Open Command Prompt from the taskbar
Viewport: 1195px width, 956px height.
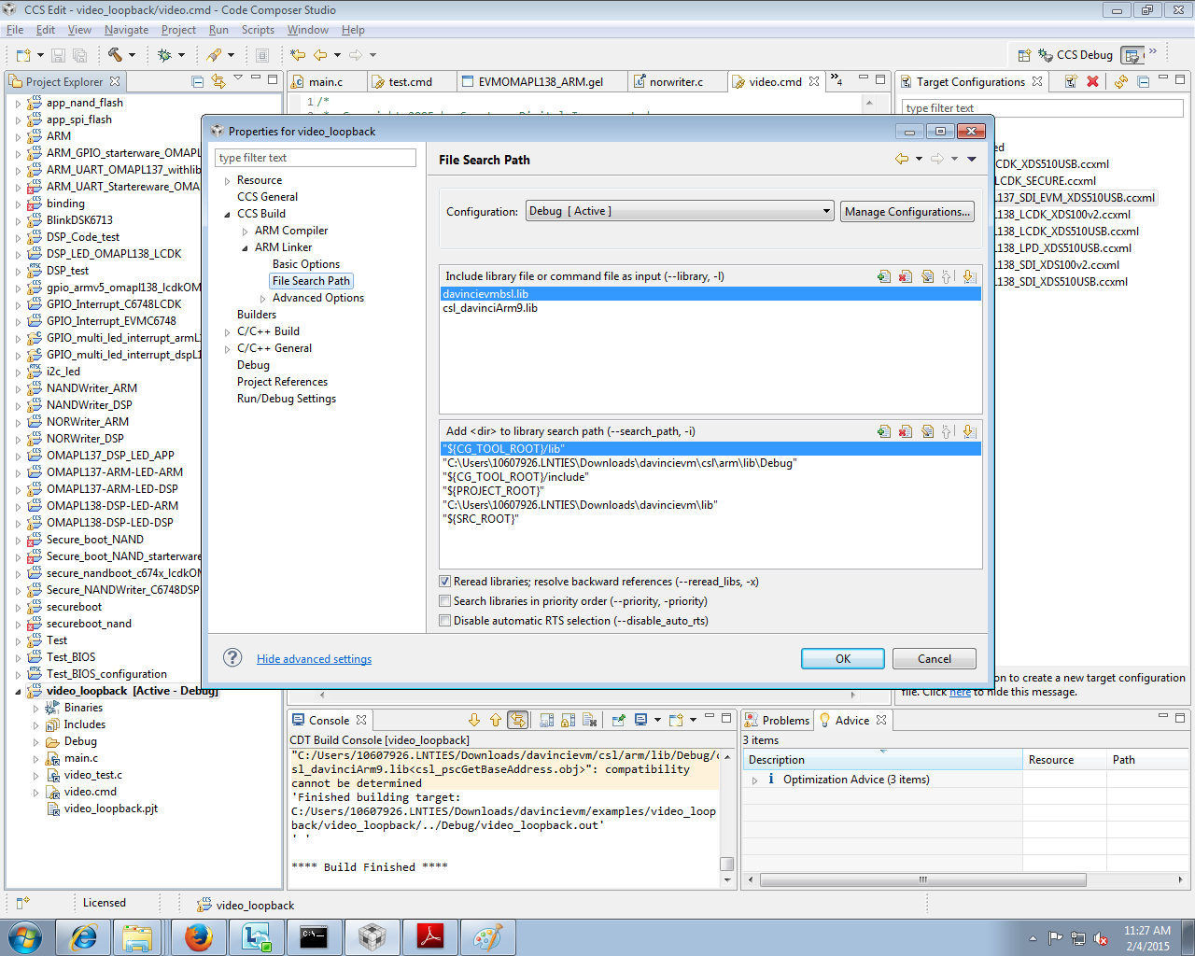pyautogui.click(x=314, y=936)
